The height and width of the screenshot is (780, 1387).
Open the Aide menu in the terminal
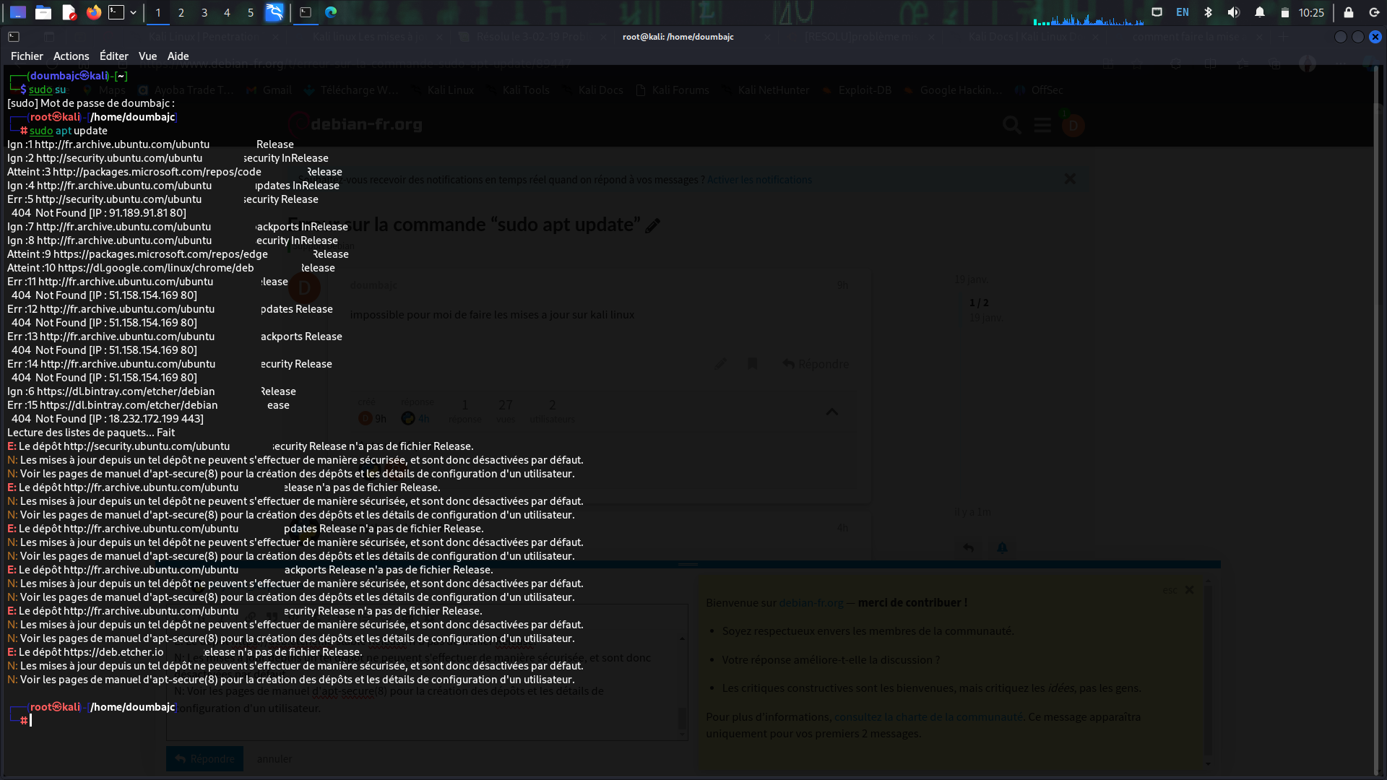(x=178, y=56)
